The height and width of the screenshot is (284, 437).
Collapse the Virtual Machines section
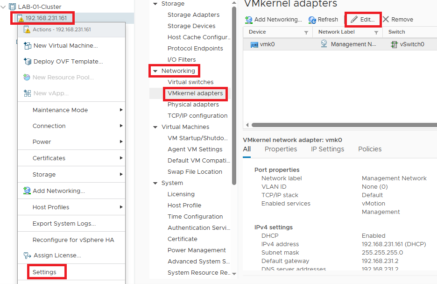(x=155, y=127)
